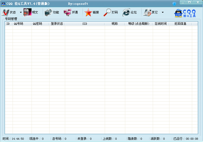
Task: Expand the 状态 dropdown arrow
Action: point(21,12)
